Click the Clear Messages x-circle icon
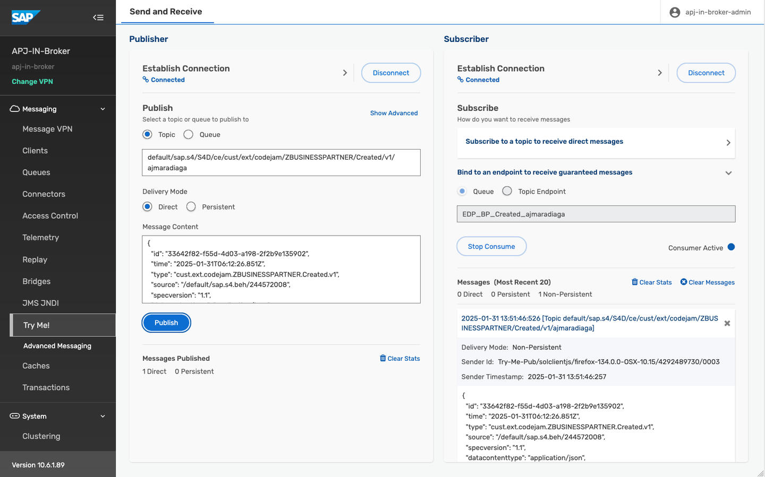765x477 pixels. pos(684,282)
